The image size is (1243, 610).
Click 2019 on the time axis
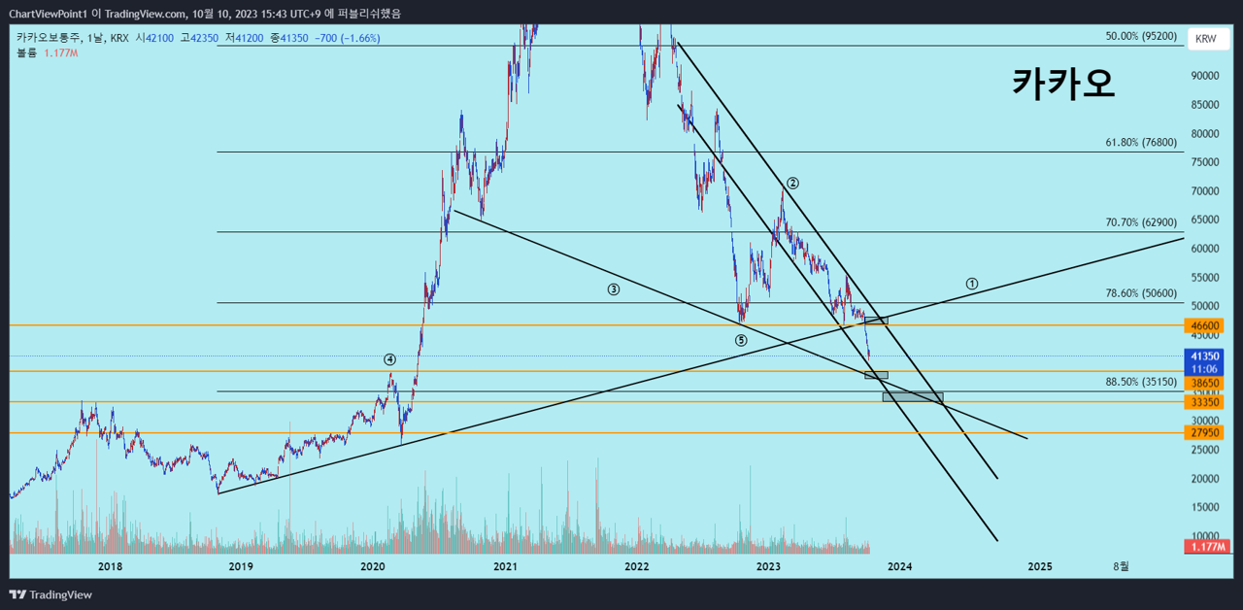pos(241,566)
